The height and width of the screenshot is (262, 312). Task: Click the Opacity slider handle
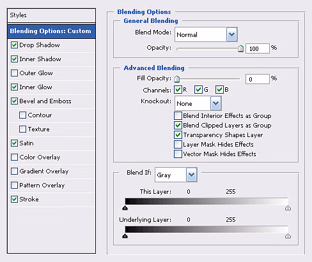(240, 48)
